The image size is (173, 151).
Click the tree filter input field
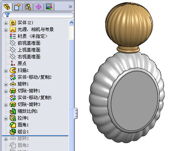[x=38, y=15]
